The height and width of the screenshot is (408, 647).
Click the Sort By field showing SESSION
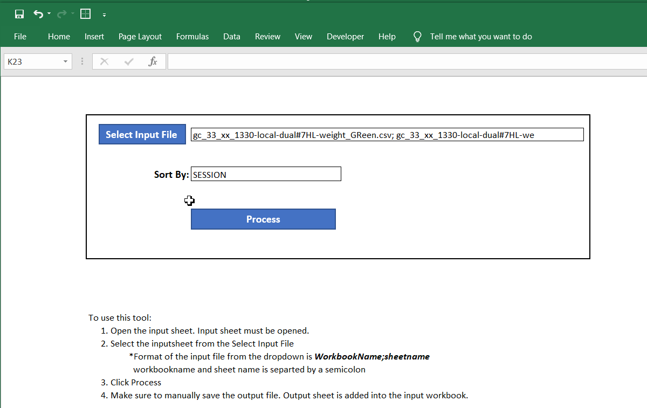click(x=266, y=174)
